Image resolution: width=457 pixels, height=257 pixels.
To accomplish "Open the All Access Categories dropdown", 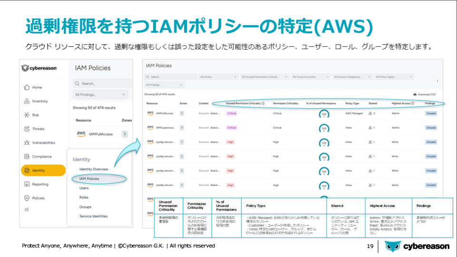I will (x=352, y=77).
